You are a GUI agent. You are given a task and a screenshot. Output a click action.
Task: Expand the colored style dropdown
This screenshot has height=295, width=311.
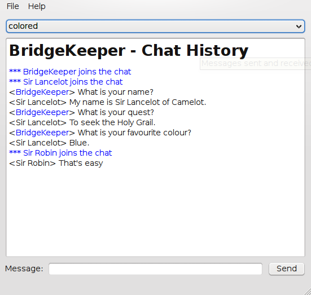(x=155, y=26)
